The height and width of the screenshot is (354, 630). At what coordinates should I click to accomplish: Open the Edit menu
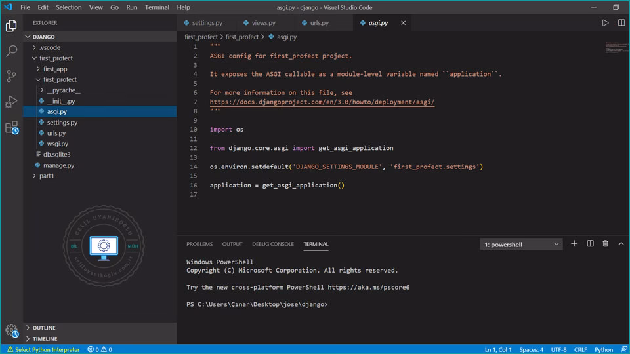pyautogui.click(x=43, y=7)
